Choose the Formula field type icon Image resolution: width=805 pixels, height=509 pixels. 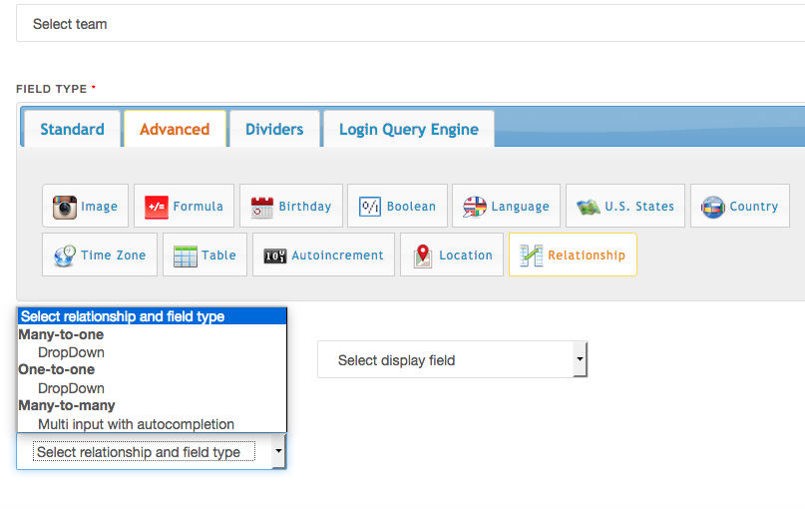(156, 207)
